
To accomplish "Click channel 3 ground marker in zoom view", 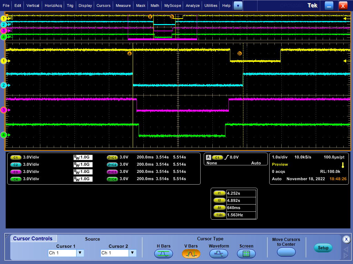I will pyautogui.click(x=4, y=110).
